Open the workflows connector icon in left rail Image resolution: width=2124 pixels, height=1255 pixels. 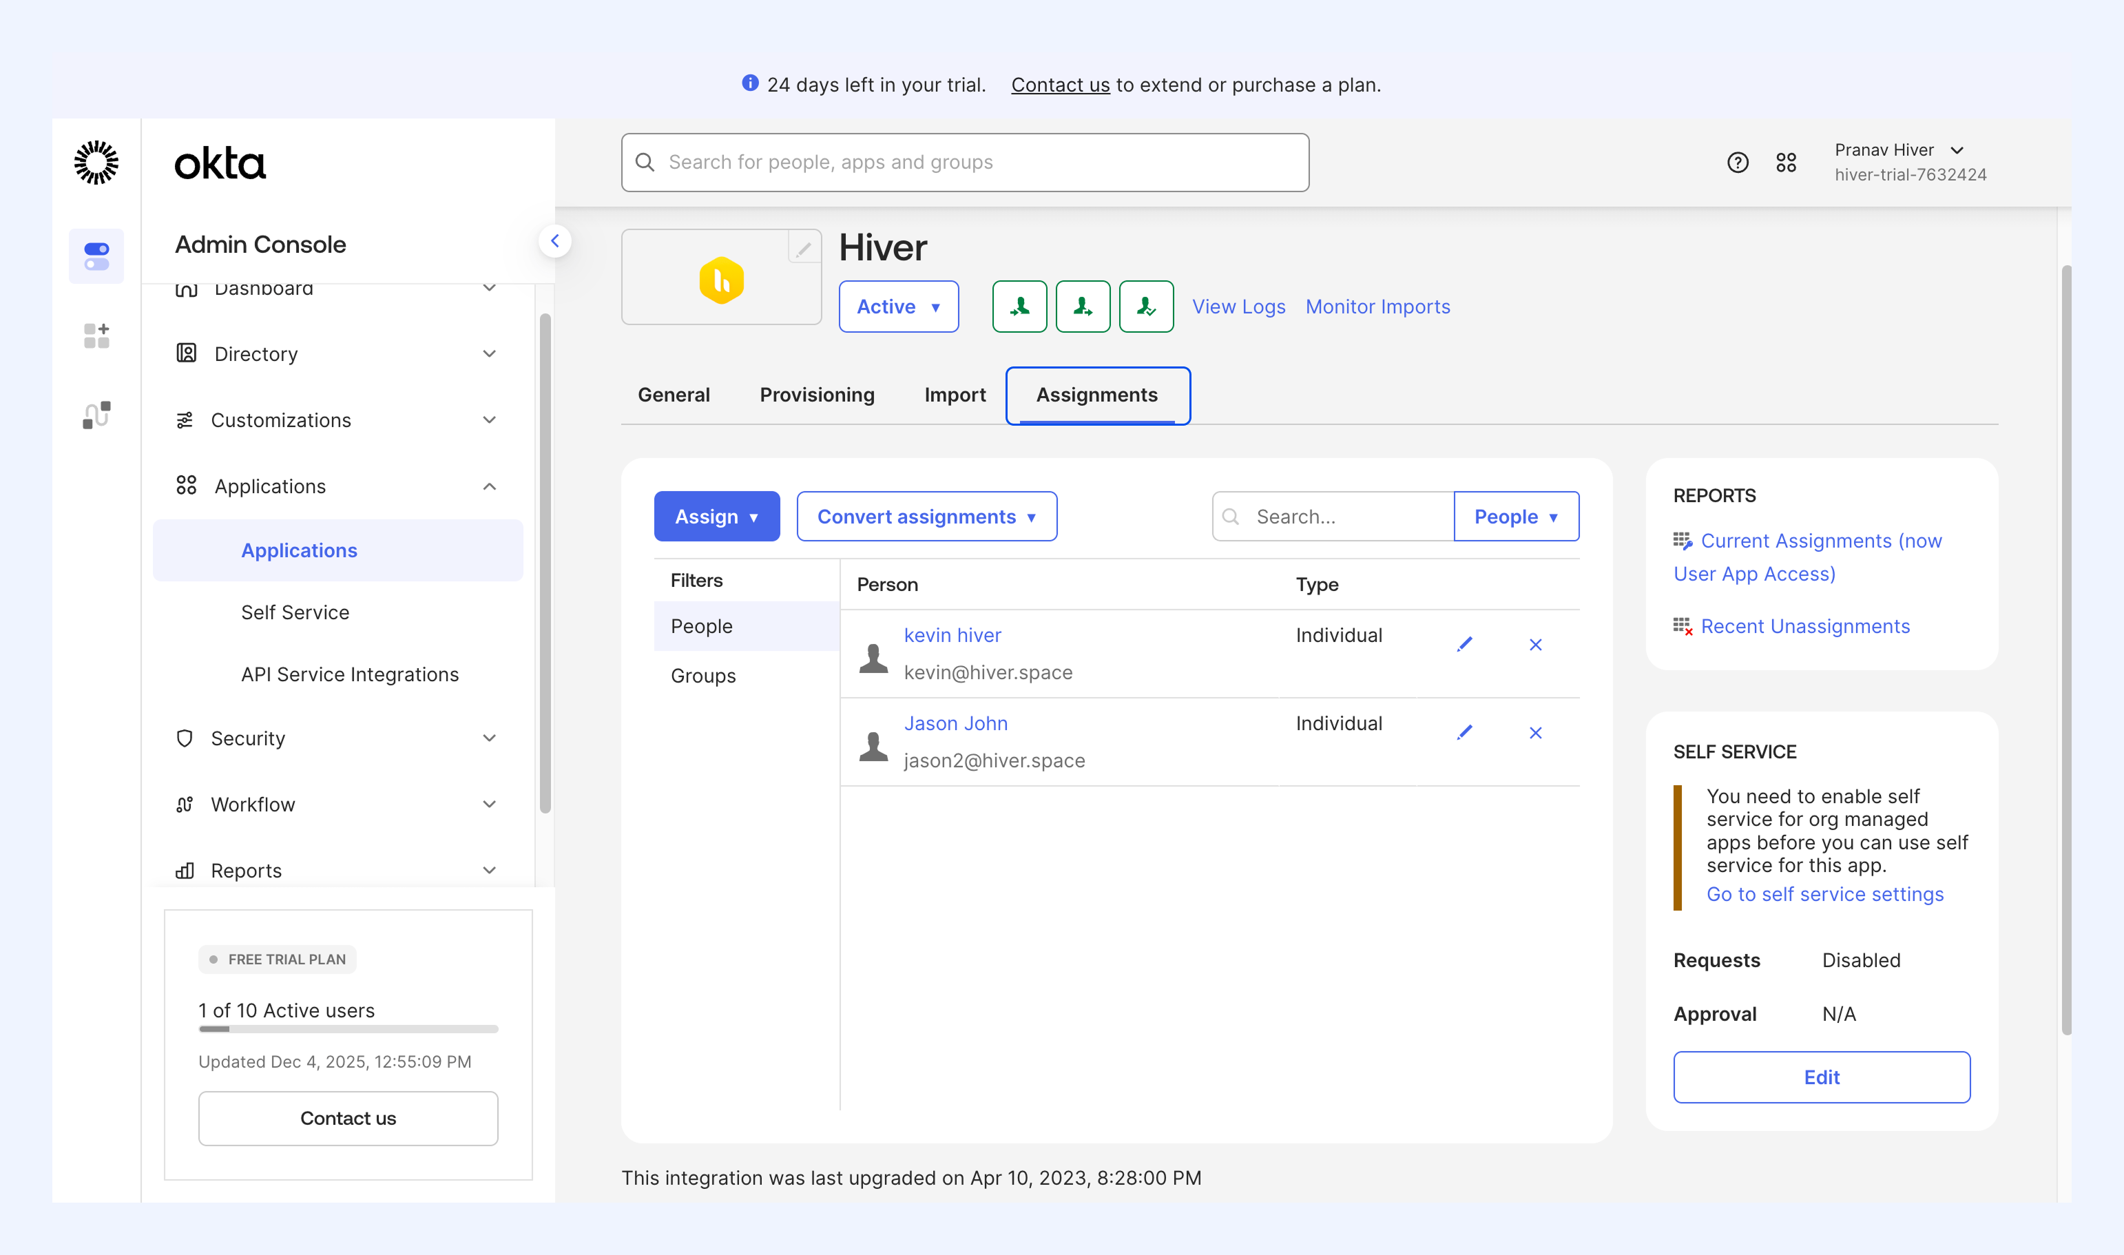pyautogui.click(x=96, y=415)
